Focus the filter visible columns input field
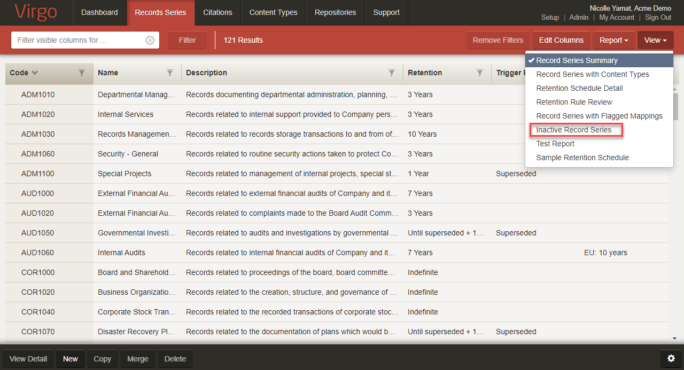Image resolution: width=684 pixels, height=370 pixels. click(x=77, y=40)
